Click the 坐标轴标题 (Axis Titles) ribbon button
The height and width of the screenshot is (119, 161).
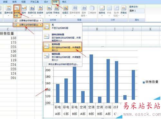(x=17, y=11)
